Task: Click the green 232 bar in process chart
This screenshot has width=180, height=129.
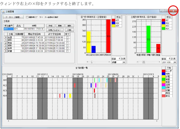Action: tap(148, 39)
